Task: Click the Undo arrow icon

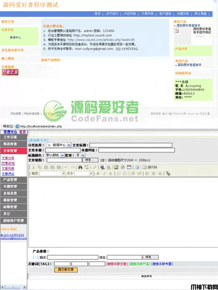Action: (67, 167)
